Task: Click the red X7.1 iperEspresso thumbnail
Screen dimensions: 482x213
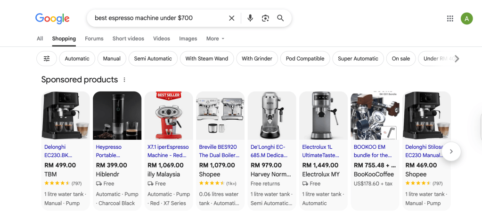Action: point(169,115)
